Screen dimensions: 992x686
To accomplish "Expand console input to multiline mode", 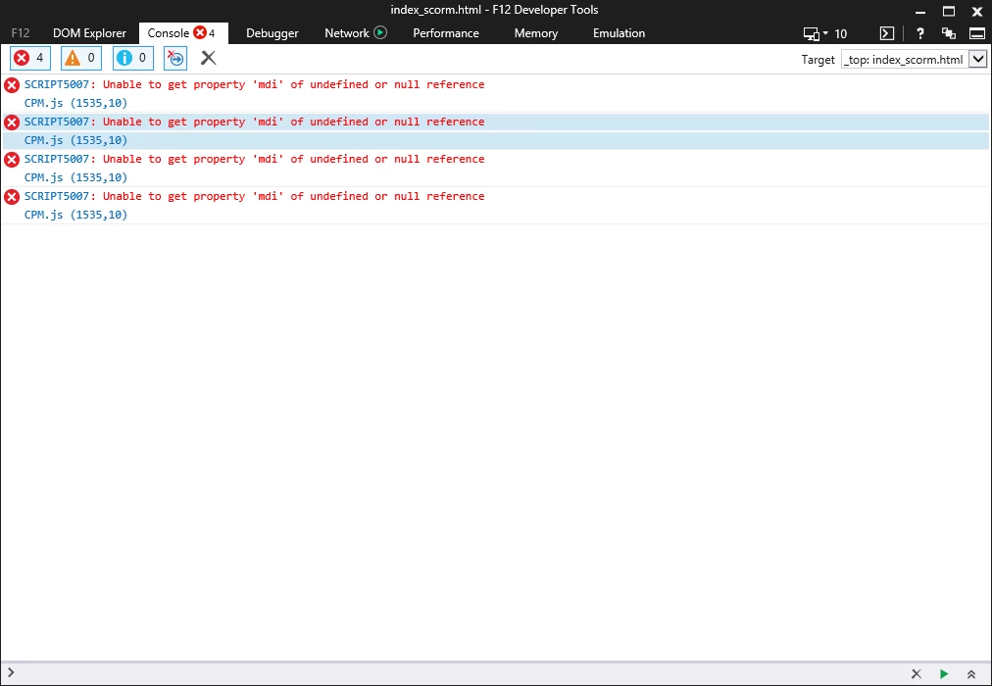I will 971,674.
